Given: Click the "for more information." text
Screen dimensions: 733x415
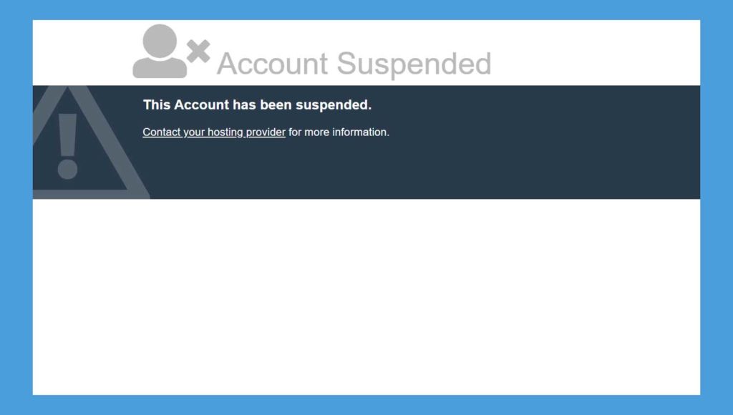Looking at the screenshot, I should [339, 132].
